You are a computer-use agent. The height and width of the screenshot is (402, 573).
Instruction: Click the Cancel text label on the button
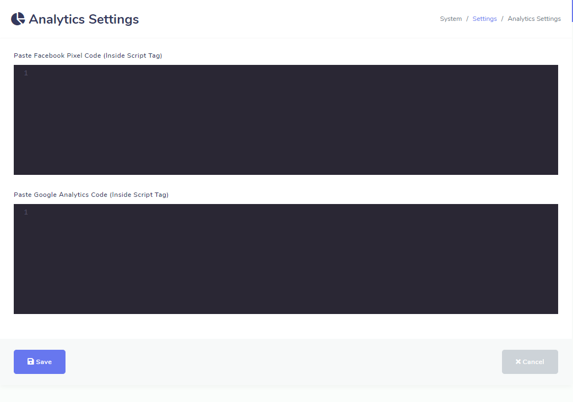[533, 362]
